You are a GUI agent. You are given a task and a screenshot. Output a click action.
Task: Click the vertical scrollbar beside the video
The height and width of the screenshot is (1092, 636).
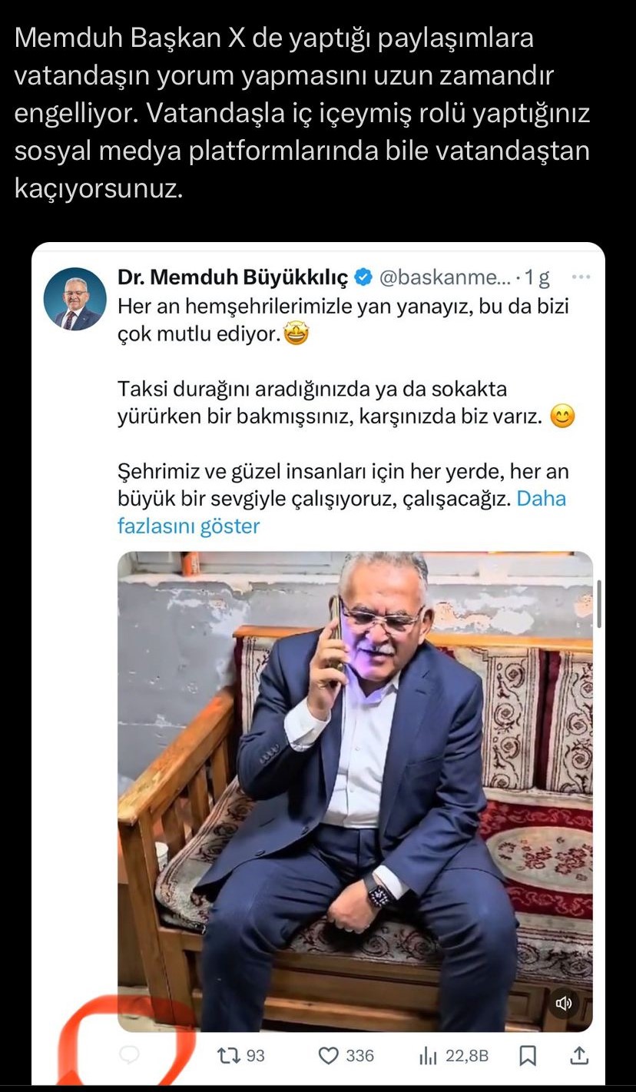coord(598,604)
